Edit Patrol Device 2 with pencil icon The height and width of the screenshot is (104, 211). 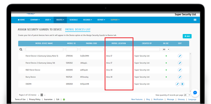[x=180, y=63]
